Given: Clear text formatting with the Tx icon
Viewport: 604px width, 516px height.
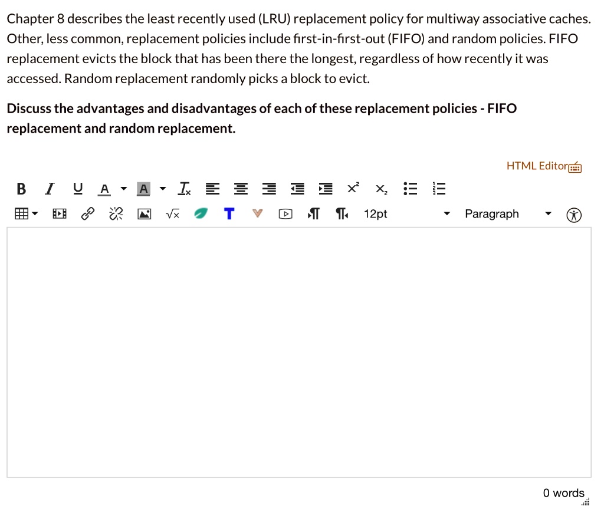Looking at the screenshot, I should pyautogui.click(x=184, y=189).
